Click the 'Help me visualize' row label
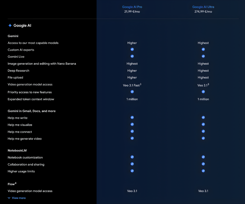 [x=20, y=125]
